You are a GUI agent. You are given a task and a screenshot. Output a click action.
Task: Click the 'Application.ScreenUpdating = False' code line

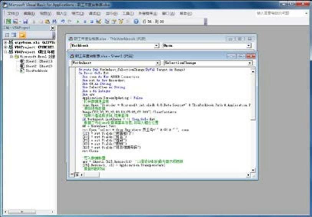click(x=112, y=98)
